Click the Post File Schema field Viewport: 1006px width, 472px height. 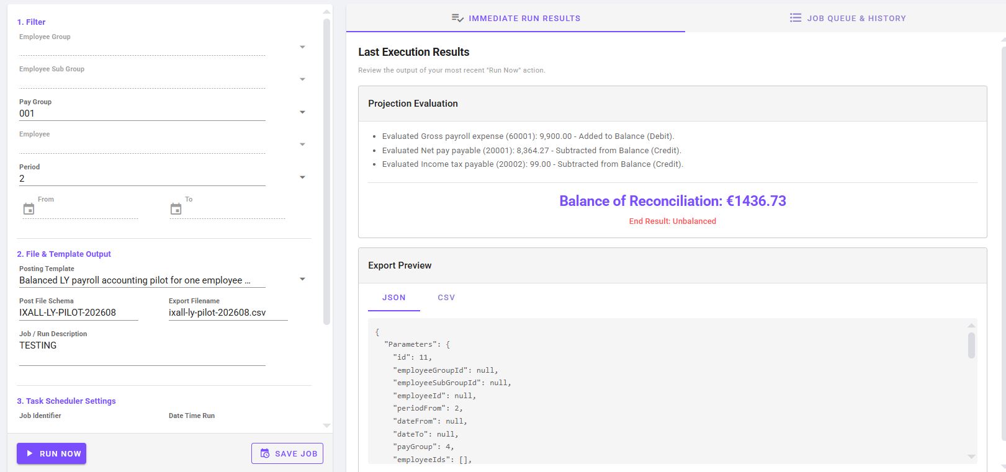point(79,313)
